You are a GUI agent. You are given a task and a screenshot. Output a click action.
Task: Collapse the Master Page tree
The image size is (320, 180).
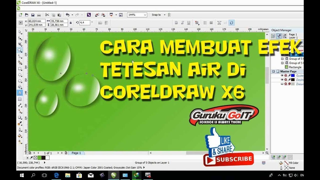273,71
